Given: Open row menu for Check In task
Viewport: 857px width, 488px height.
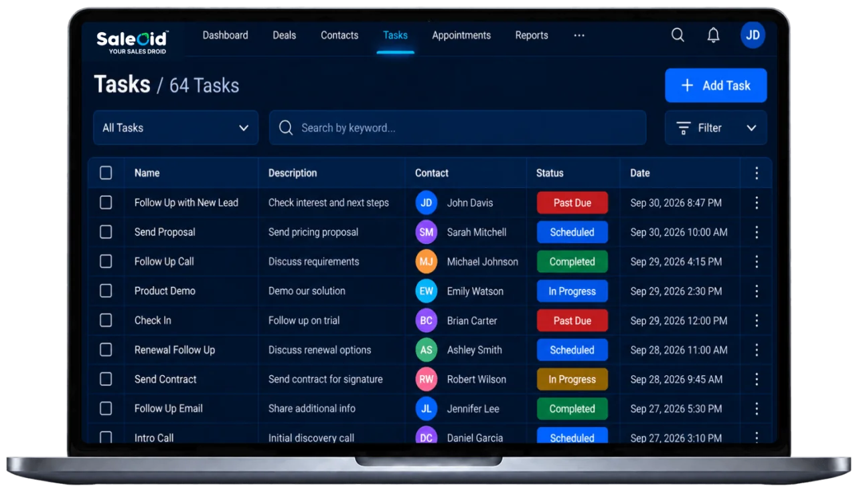Looking at the screenshot, I should 757,320.
